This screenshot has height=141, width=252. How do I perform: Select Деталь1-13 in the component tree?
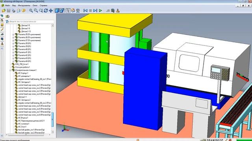pyautogui.click(x=26, y=31)
